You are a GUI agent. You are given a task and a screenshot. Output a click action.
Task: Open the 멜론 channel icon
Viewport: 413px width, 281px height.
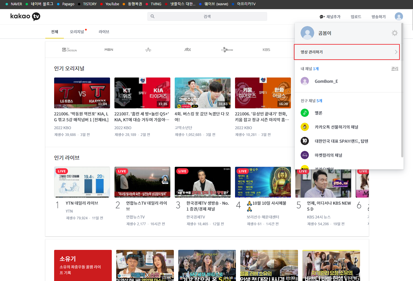[305, 113]
